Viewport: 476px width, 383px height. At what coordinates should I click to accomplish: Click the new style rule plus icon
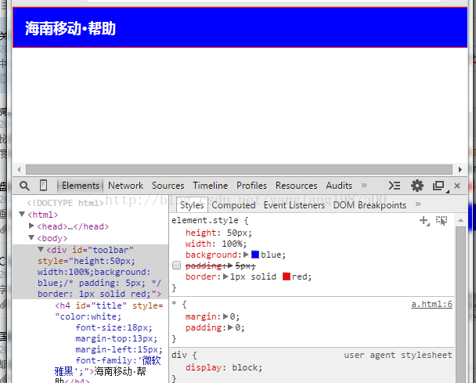click(x=424, y=221)
